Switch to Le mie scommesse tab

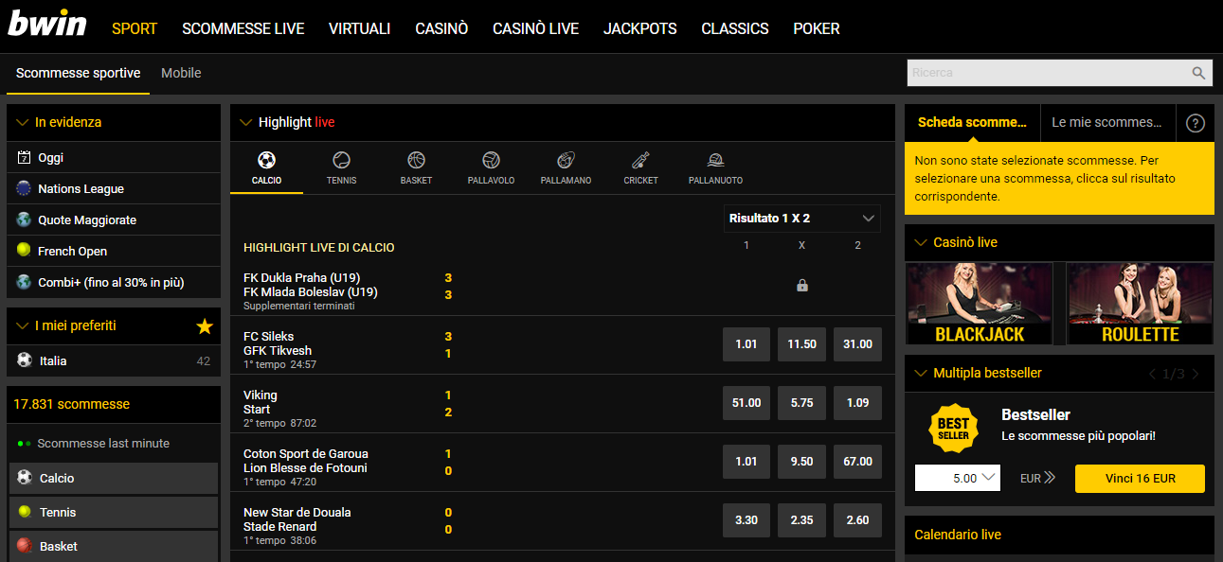click(x=1107, y=122)
